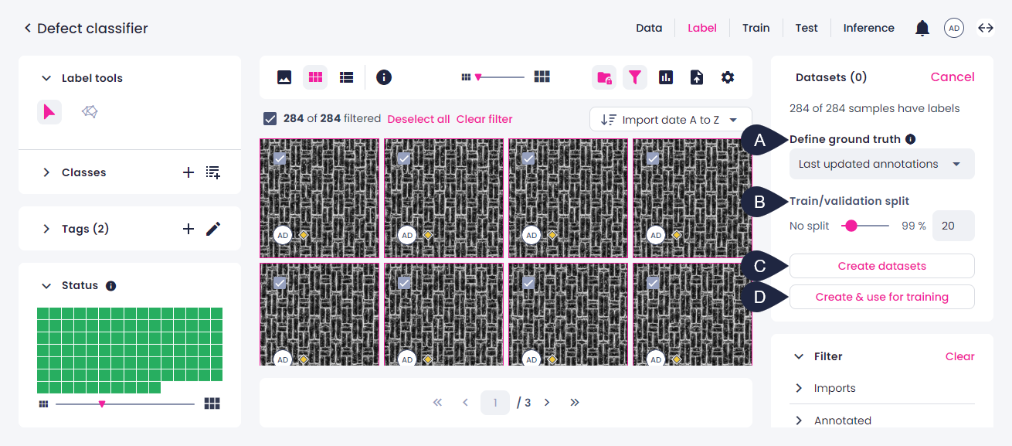Viewport: 1012px width, 446px height.
Task: Click the upload file icon
Action: pos(697,77)
